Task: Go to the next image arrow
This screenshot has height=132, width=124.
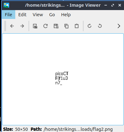Action: [22, 26]
